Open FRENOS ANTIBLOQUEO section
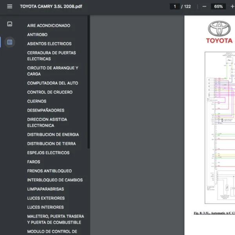Viewport: 235px width, 235px height. pyautogui.click(x=49, y=171)
